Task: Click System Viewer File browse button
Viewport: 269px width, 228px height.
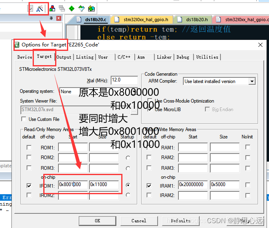Action: (134, 111)
